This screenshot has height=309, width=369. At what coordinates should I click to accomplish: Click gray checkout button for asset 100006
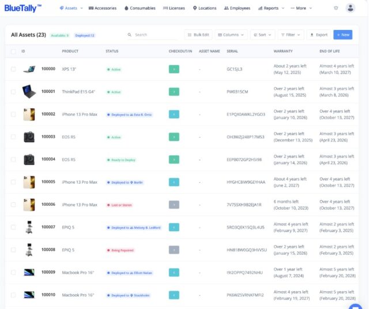click(x=174, y=205)
